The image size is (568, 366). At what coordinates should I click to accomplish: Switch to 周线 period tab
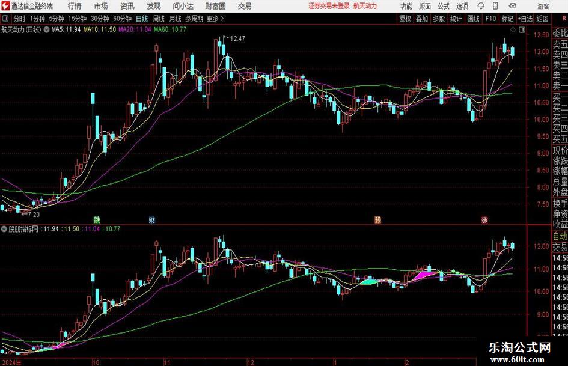click(158, 19)
